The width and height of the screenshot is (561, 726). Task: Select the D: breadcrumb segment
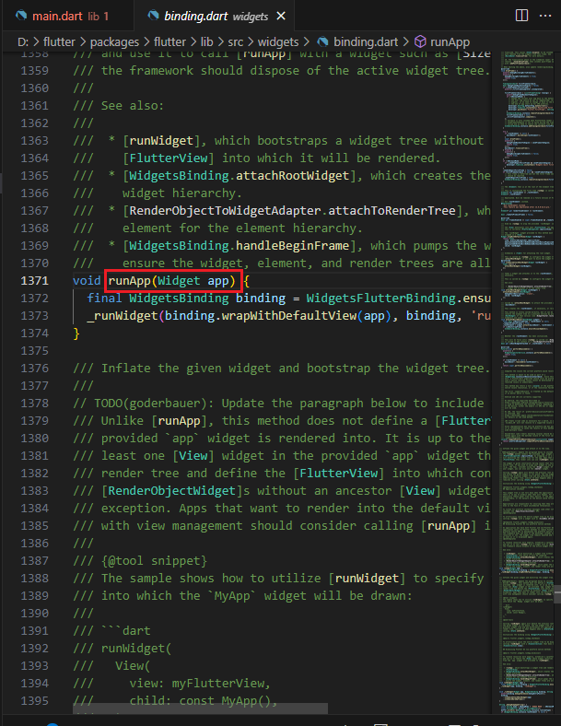click(23, 42)
